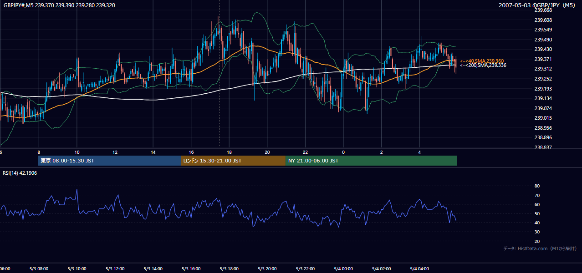Click price axis label 239.193
Image resolution: width=582 pixels, height=273 pixels.
pyautogui.click(x=543, y=89)
